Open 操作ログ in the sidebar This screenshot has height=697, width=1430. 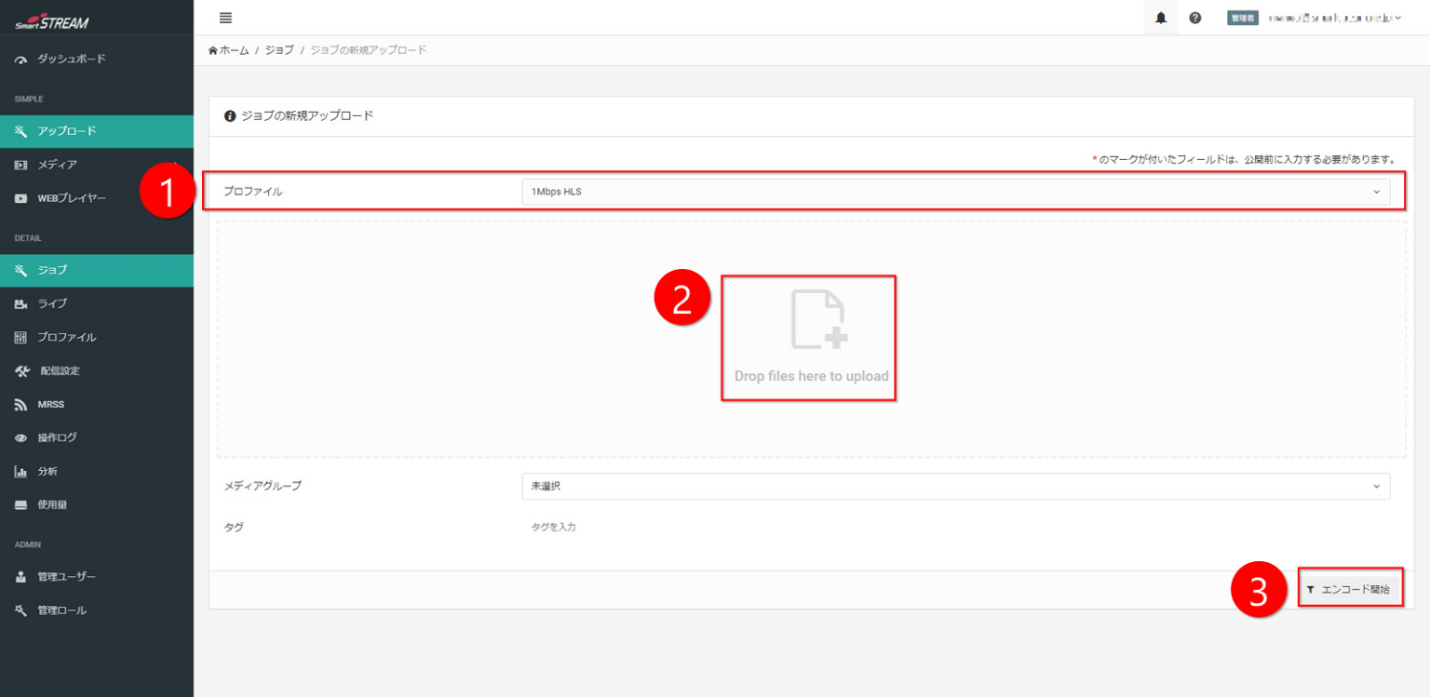click(57, 438)
